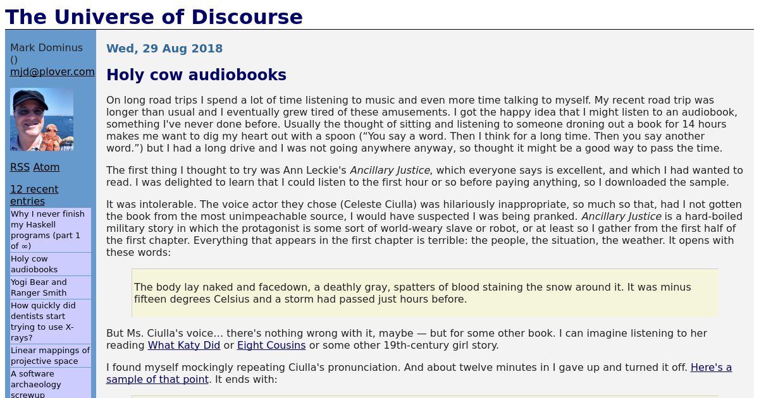Open the 12 recent entries link
759x398 pixels.
click(34, 195)
